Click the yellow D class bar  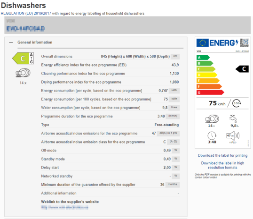[207, 75]
